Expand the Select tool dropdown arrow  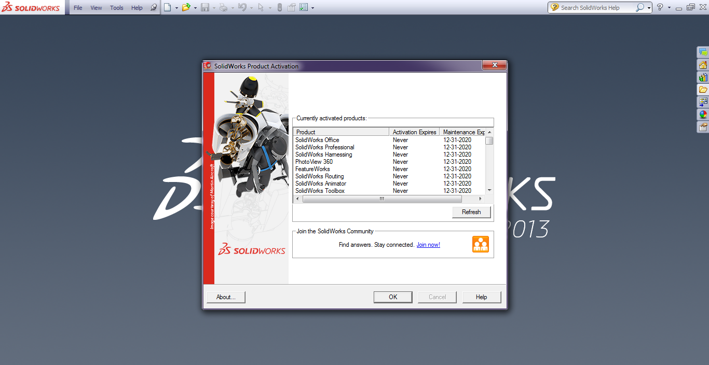pos(270,8)
